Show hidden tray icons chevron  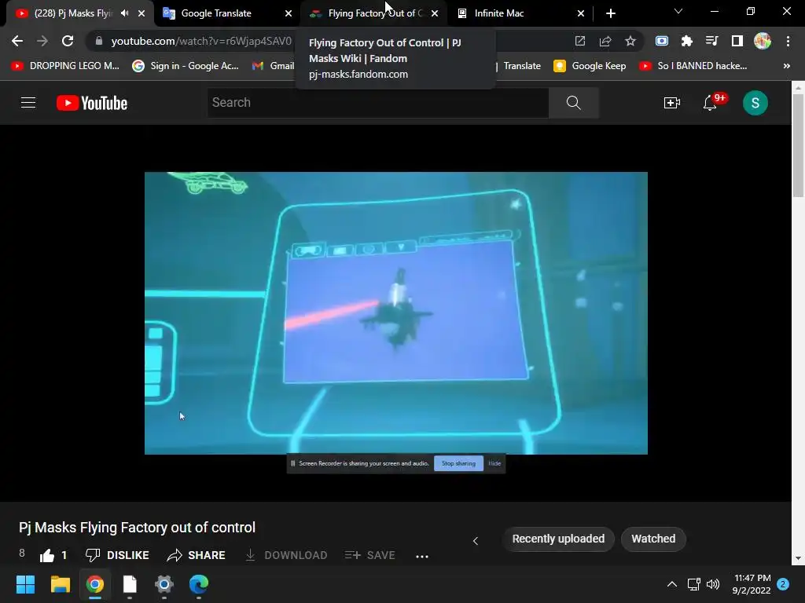click(671, 584)
